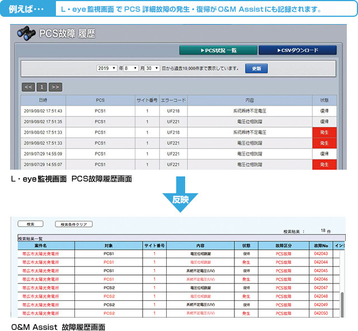Click the 故障区分 column header

tap(284, 246)
